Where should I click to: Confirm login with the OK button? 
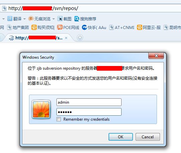coord(121,137)
